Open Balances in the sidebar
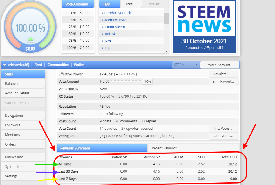Image resolution: width=275 pixels, height=185 pixels. [23, 83]
